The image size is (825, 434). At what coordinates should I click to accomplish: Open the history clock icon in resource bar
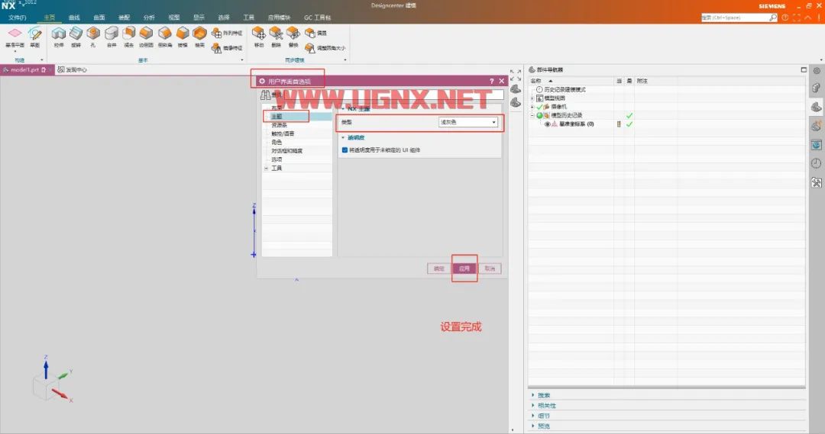(x=816, y=163)
